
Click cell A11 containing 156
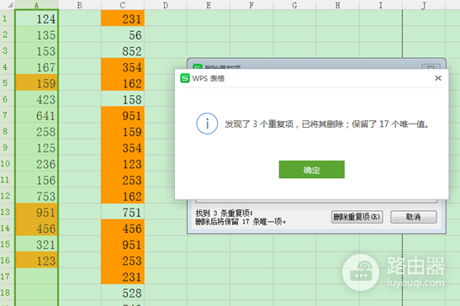(x=37, y=180)
